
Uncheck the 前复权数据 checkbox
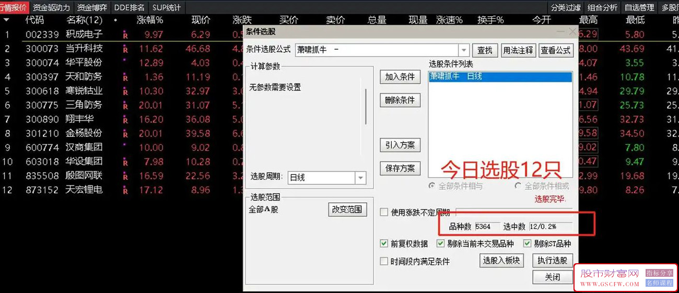coord(384,243)
